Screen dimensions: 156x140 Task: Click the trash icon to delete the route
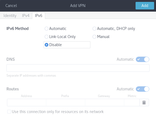point(144,103)
